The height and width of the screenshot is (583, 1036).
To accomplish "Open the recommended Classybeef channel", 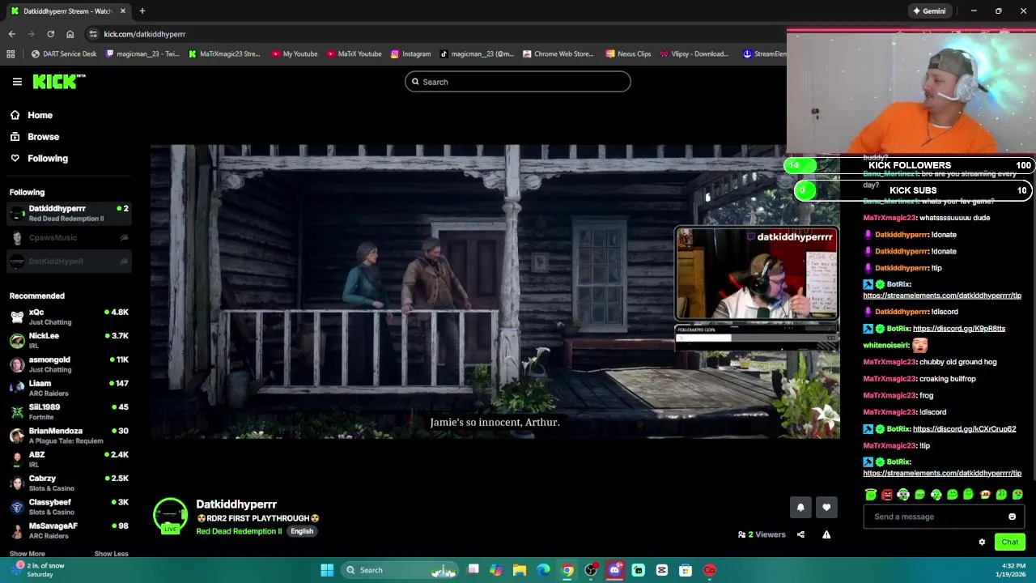I will (x=69, y=507).
